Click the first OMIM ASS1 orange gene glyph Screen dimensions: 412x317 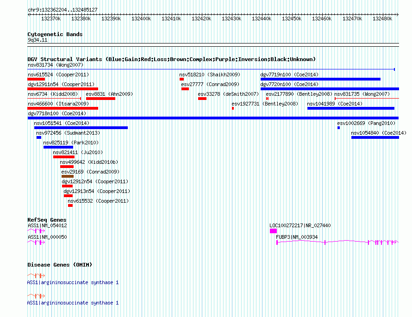click(36, 275)
